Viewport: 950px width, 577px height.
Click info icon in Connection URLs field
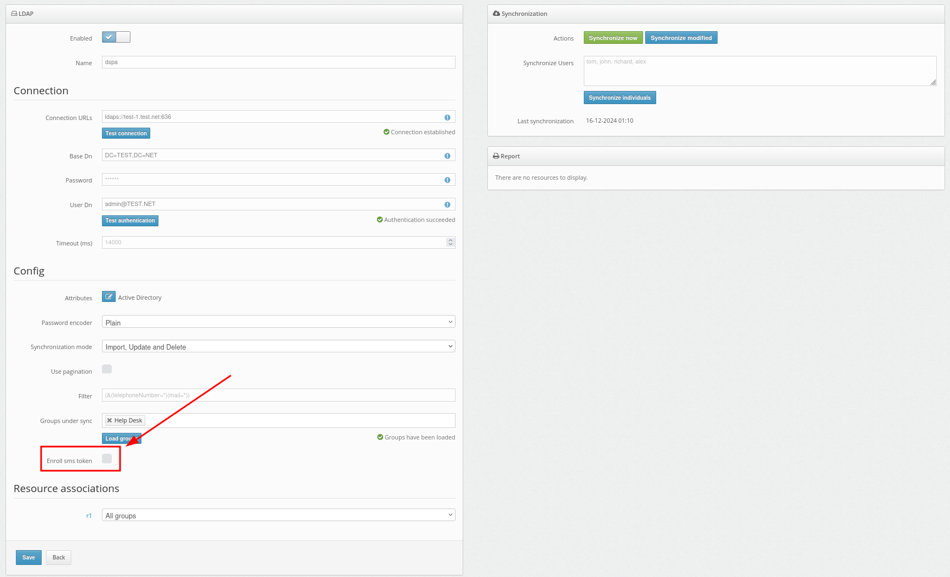[447, 117]
